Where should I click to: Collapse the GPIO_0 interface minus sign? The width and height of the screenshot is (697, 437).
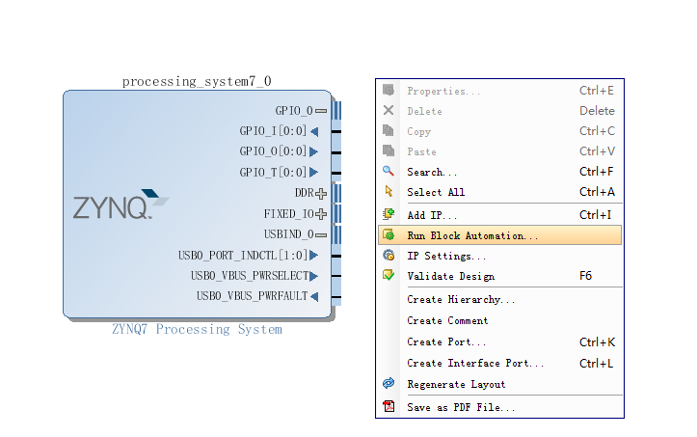(x=321, y=111)
